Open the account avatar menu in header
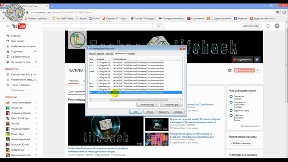The width and height of the screenshot is (288, 162). (277, 26)
